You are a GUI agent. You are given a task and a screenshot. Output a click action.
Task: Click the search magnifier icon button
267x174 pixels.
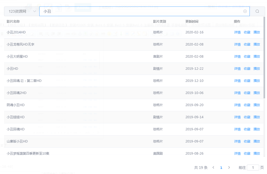(x=257, y=11)
